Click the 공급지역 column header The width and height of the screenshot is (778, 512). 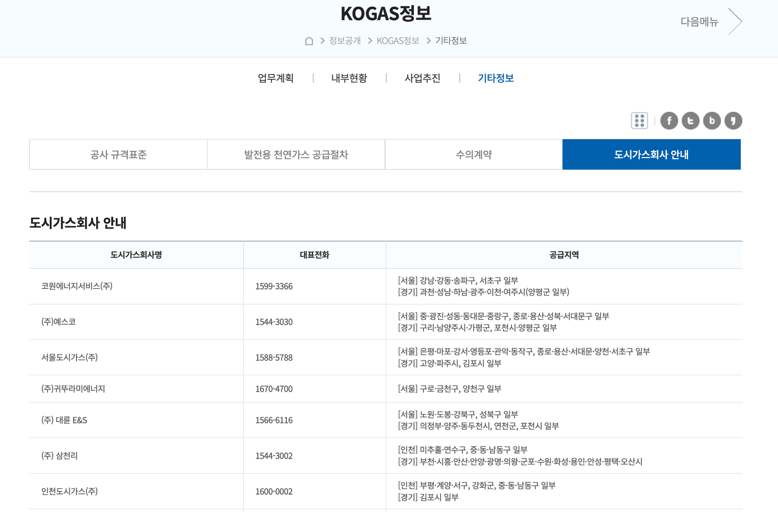point(564,255)
